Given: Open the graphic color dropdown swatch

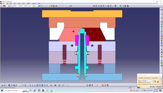Looking at the screenshot, I should point(5,6).
